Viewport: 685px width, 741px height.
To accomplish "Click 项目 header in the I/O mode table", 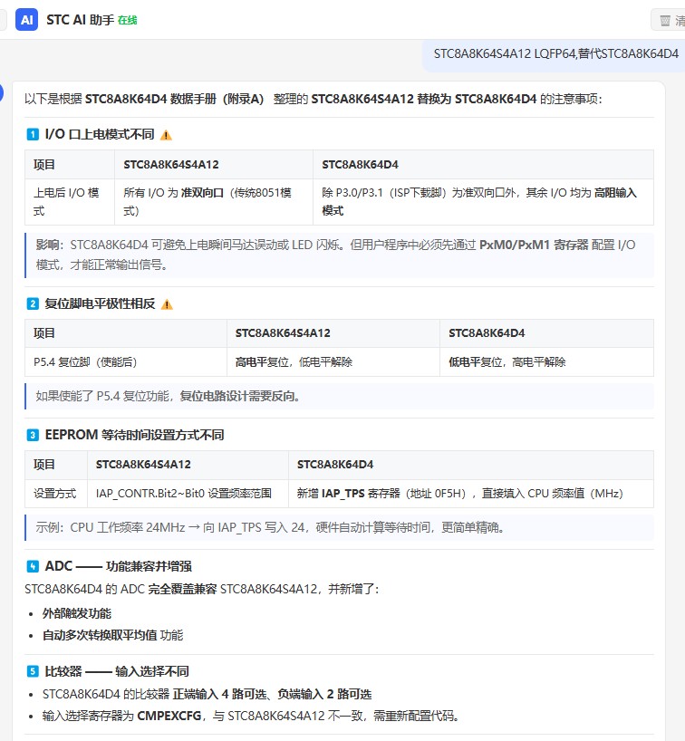I will pos(70,165).
